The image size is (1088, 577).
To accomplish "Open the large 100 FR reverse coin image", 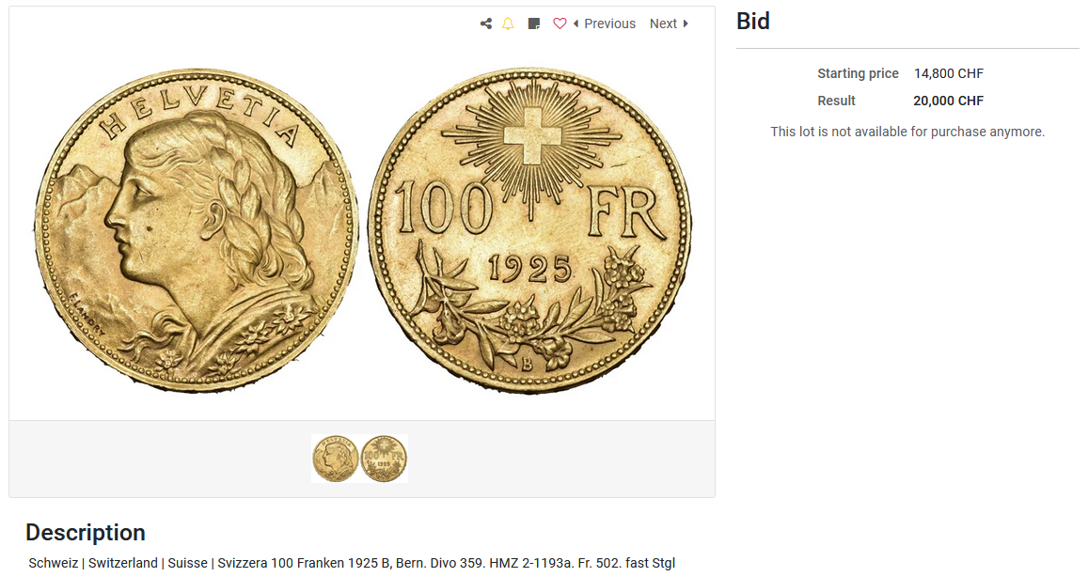I will coord(529,230).
